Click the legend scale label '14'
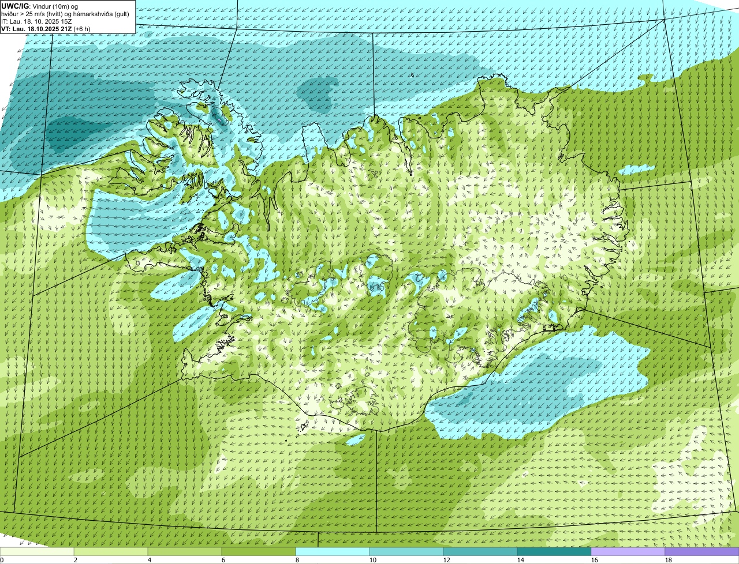The width and height of the screenshot is (739, 564). [521, 560]
